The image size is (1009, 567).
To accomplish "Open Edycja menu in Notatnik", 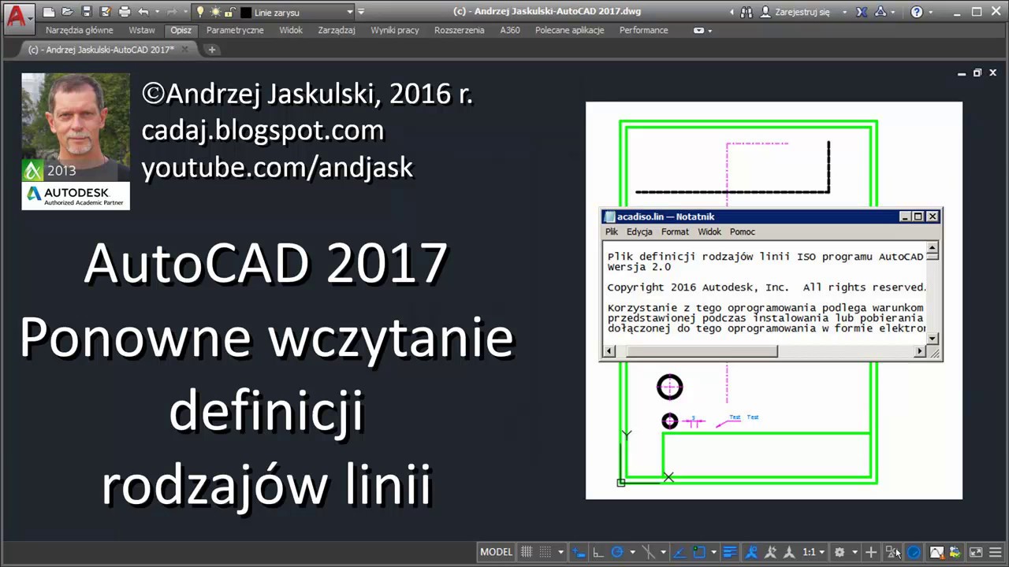I will coord(639,232).
